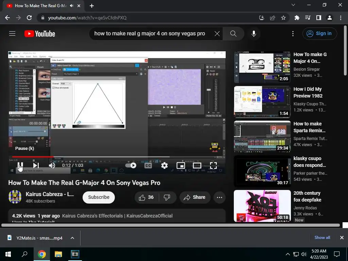Image resolution: width=348 pixels, height=261 pixels.
Task: Close the downloads bar
Action: pyautogui.click(x=342, y=238)
